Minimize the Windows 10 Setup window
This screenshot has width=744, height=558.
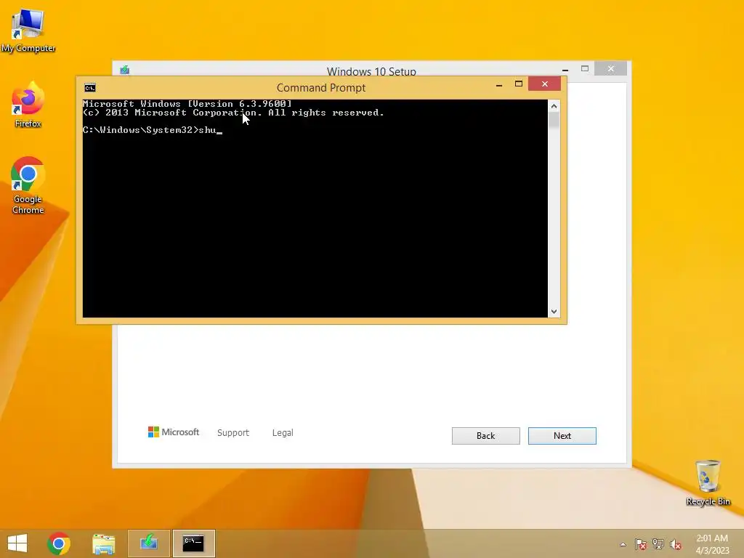[565, 69]
